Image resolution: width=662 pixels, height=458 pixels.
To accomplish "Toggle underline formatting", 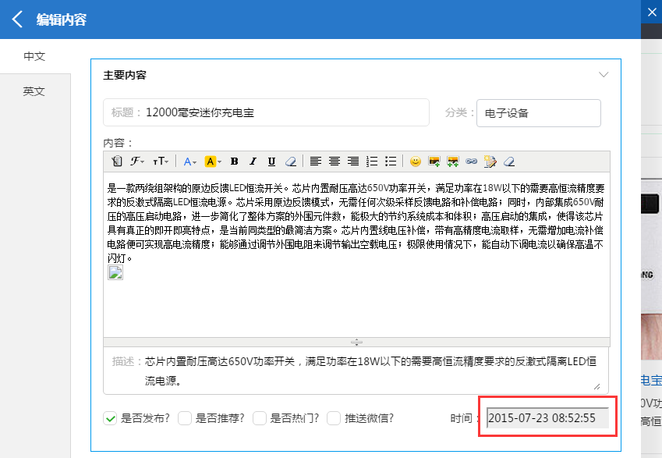I will 271,161.
